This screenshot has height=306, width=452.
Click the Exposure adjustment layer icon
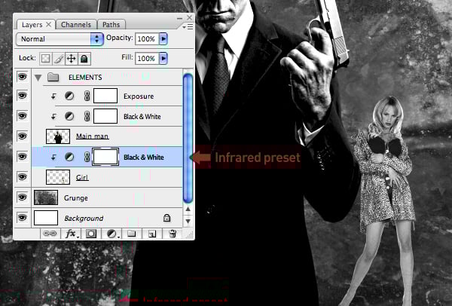(69, 96)
